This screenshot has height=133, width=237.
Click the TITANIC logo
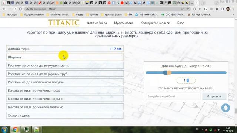(x=64, y=23)
